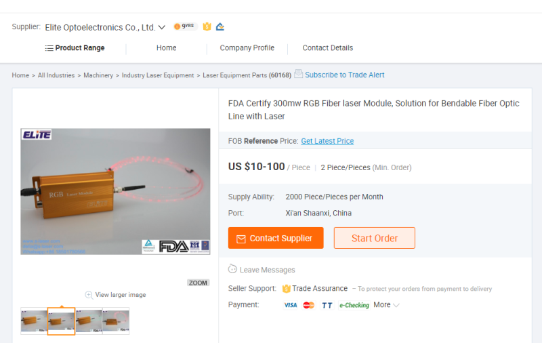Click the Subscribe to Trade Alert envelope icon
Image resolution: width=542 pixels, height=343 pixels.
(298, 74)
